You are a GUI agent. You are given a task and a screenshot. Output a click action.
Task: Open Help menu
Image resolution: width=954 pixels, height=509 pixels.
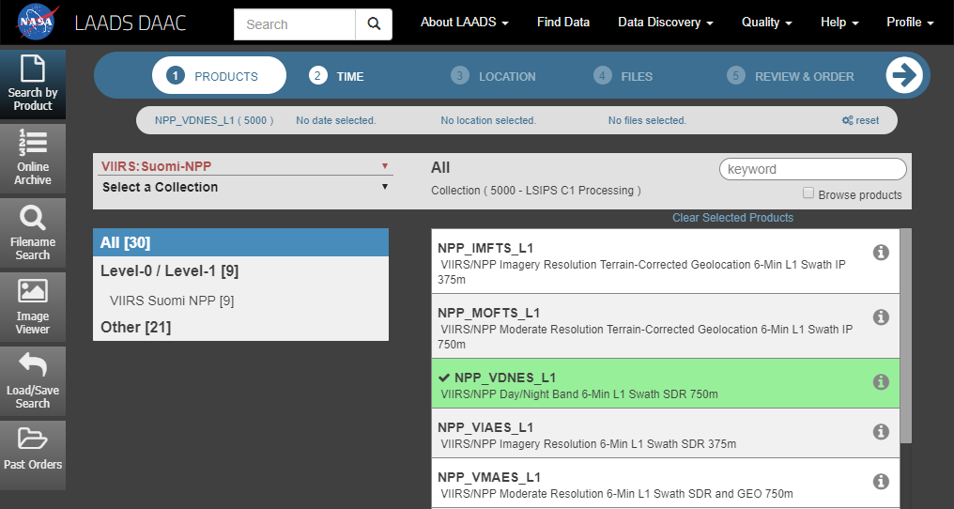(839, 22)
